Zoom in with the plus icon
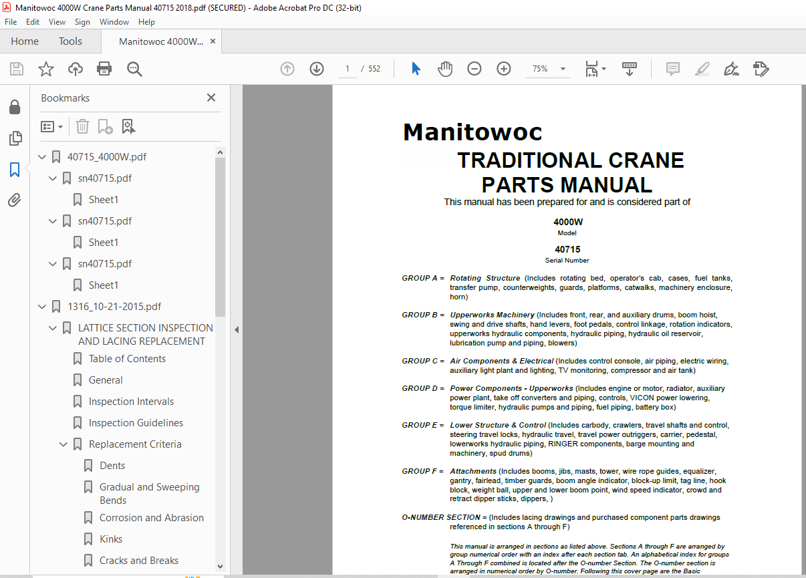 504,69
